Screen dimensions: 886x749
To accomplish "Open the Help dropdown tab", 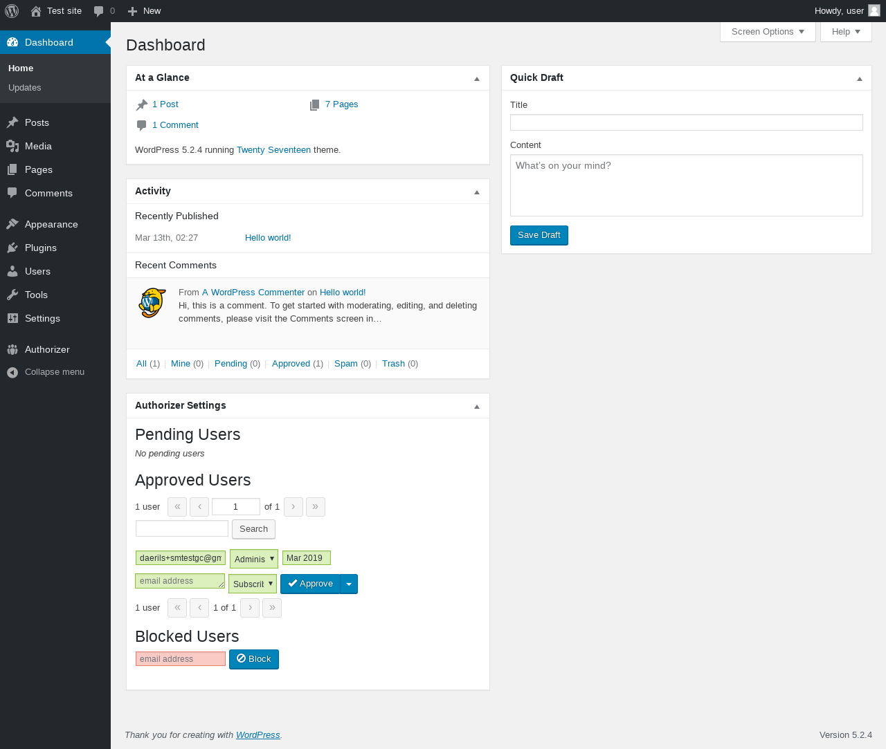I will tap(846, 32).
